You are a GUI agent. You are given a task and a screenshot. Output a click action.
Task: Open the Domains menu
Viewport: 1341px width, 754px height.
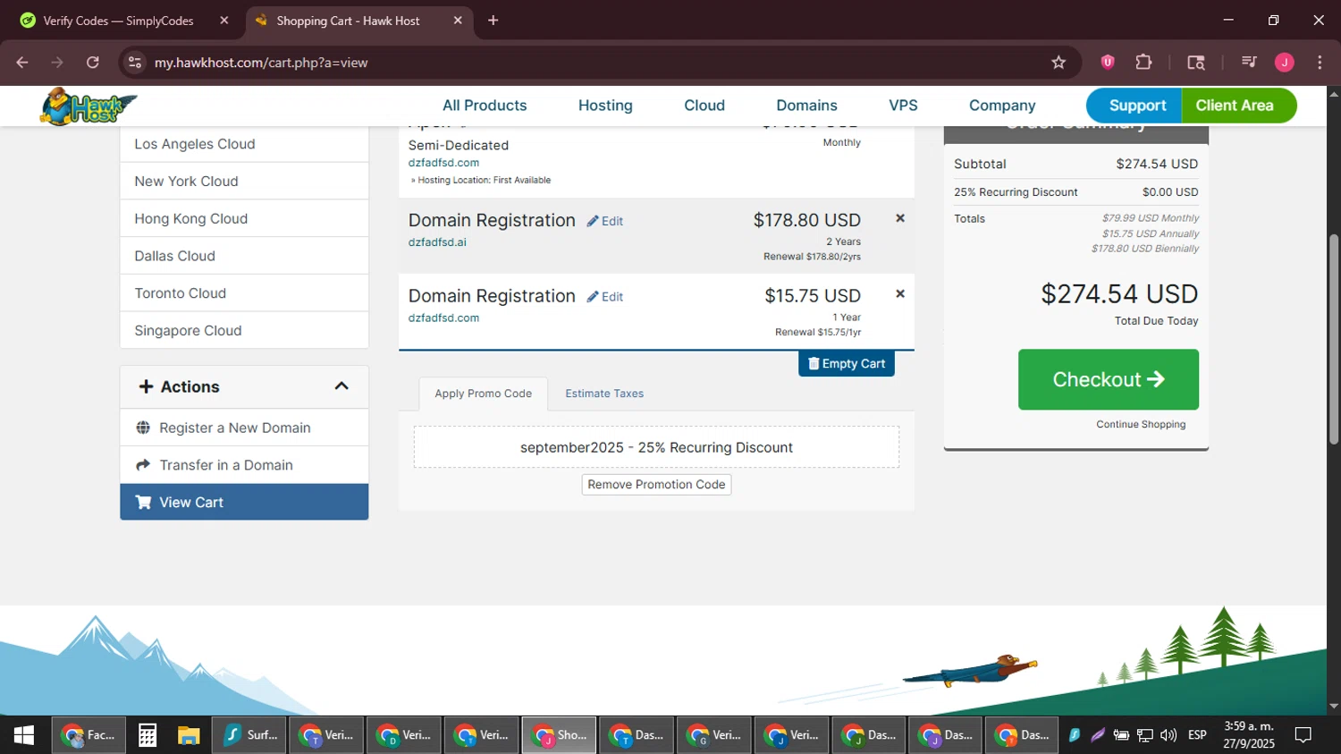[x=806, y=106]
